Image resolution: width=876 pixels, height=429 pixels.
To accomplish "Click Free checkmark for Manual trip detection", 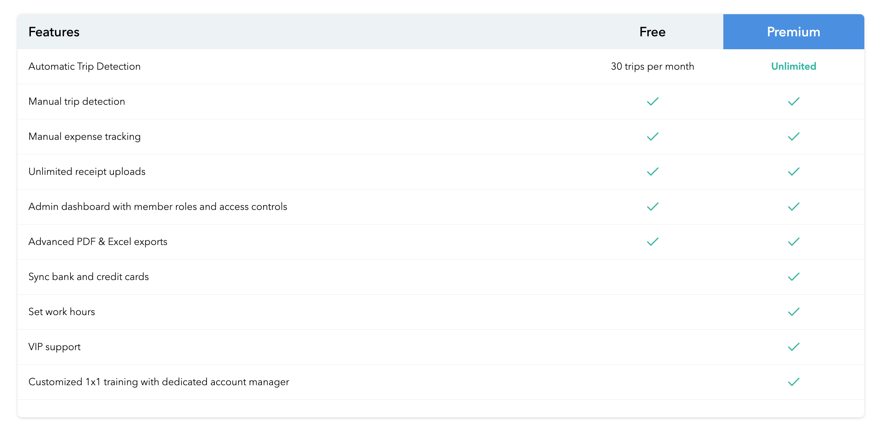I will 652,101.
